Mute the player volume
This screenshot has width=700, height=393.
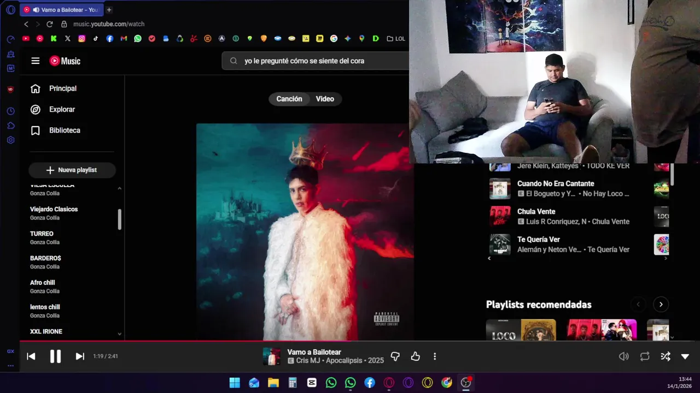point(623,356)
